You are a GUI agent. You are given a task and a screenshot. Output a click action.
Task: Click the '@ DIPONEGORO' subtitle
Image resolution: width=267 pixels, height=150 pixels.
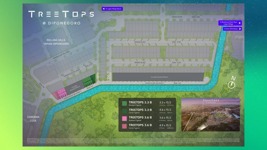point(62,23)
